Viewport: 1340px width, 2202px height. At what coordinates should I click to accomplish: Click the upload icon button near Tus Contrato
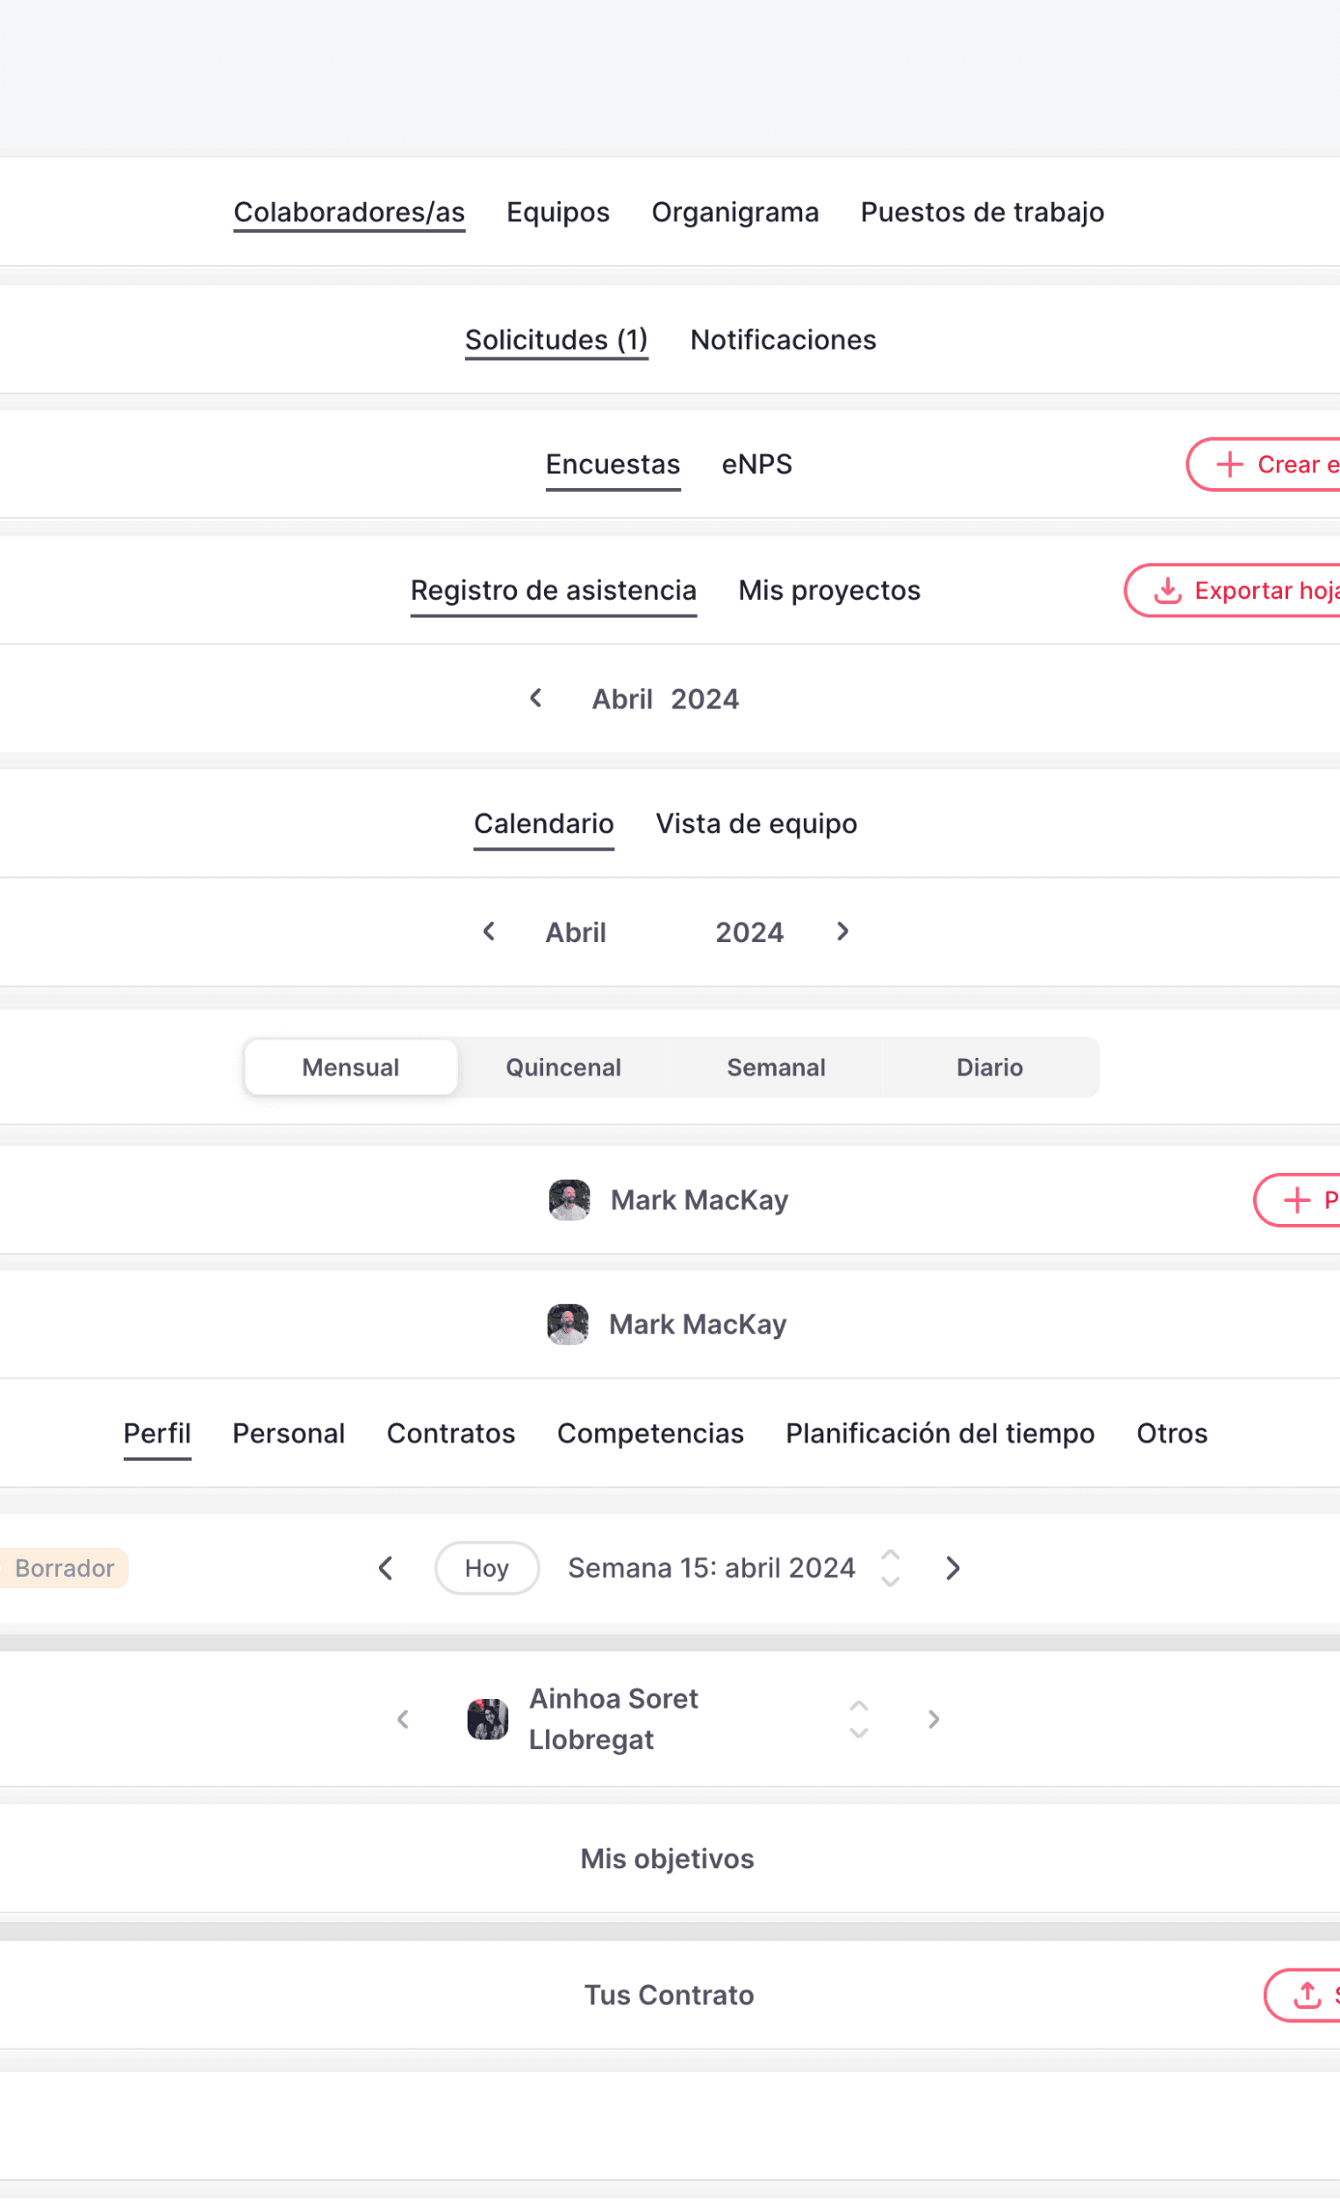[x=1303, y=1995]
